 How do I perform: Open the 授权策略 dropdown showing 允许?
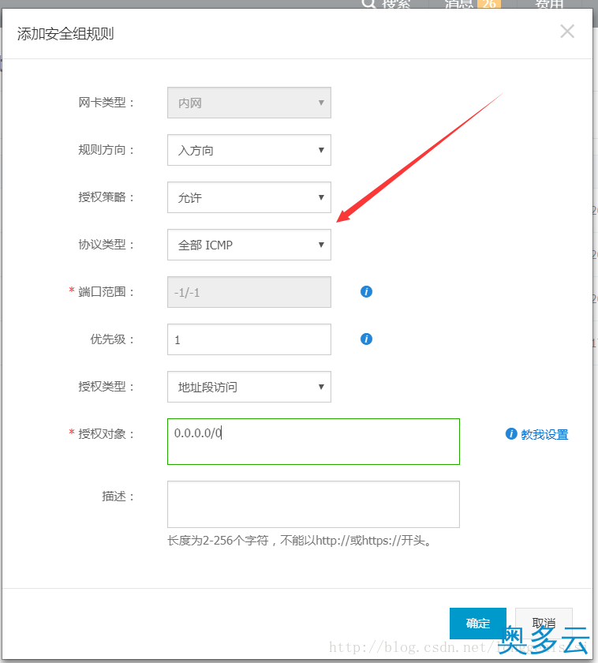249,197
